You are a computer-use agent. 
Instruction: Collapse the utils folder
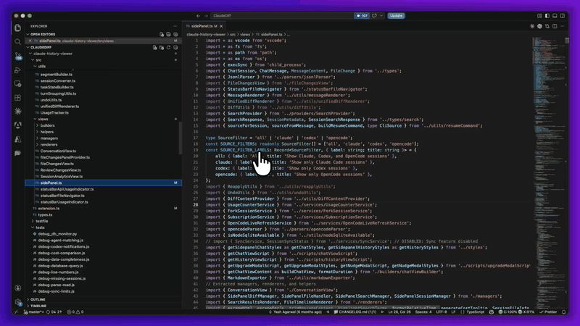35,66
